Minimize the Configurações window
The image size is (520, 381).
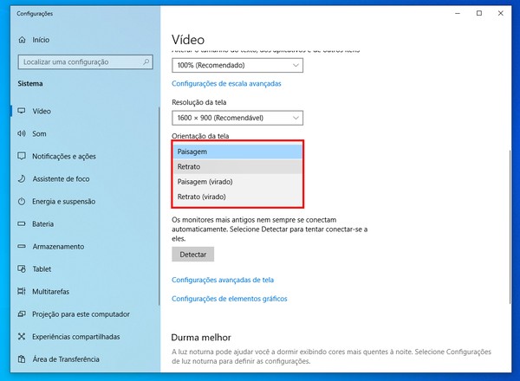pyautogui.click(x=458, y=13)
